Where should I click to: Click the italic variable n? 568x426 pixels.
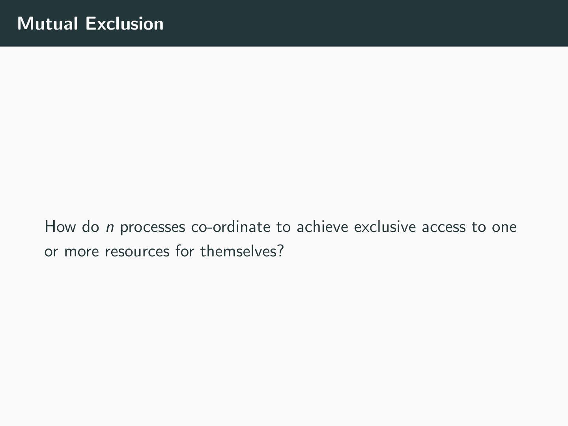click(x=110, y=228)
